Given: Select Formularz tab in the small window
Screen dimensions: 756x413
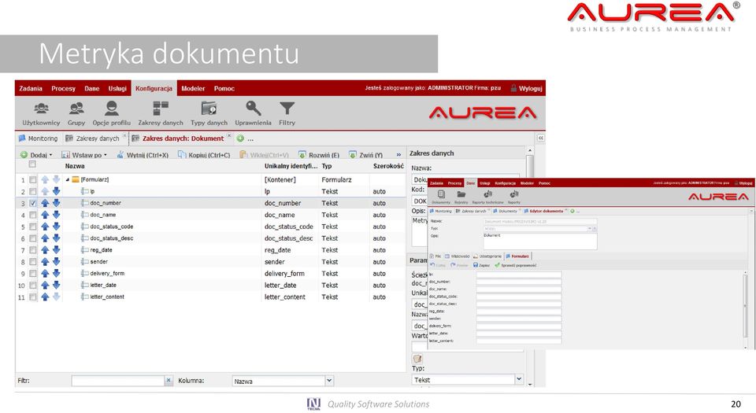Looking at the screenshot, I should tap(517, 256).
